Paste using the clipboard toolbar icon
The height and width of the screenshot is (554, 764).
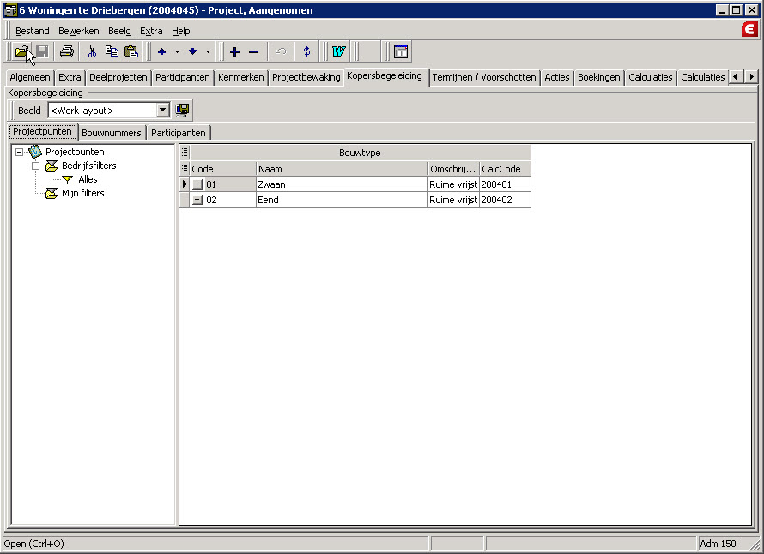(131, 51)
